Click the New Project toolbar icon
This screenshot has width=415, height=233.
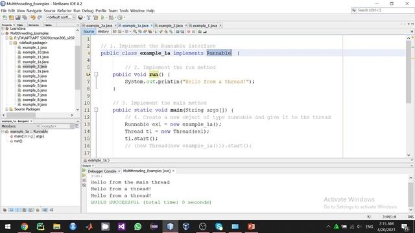(11, 17)
